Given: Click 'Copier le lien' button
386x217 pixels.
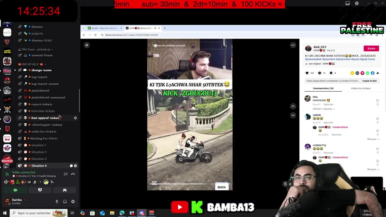Looking at the screenshot, I should click(x=369, y=81).
